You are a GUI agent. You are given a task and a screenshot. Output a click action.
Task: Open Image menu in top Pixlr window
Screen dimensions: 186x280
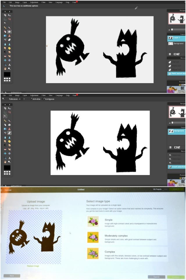[x=17, y=2]
